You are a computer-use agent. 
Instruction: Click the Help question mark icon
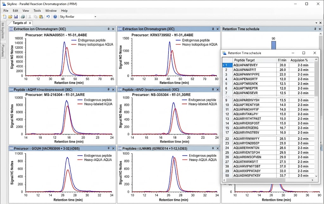click(55, 17)
